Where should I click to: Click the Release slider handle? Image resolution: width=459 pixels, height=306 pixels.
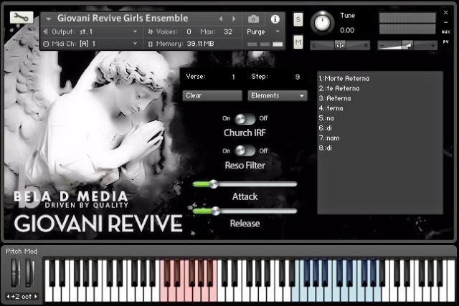pos(215,211)
